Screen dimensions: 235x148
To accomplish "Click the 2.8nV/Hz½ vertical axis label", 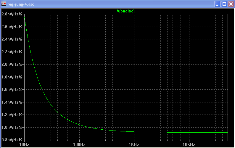I will [12, 14].
